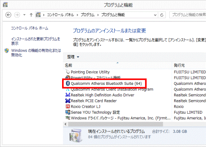The height and width of the screenshot is (147, 206).
Task: Open Windows の機能の有効化または無効化 link
Action: click(x=36, y=53)
